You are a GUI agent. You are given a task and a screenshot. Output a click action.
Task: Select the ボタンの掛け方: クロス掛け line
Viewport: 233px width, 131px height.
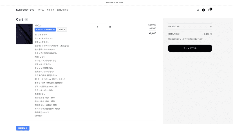click(46, 86)
